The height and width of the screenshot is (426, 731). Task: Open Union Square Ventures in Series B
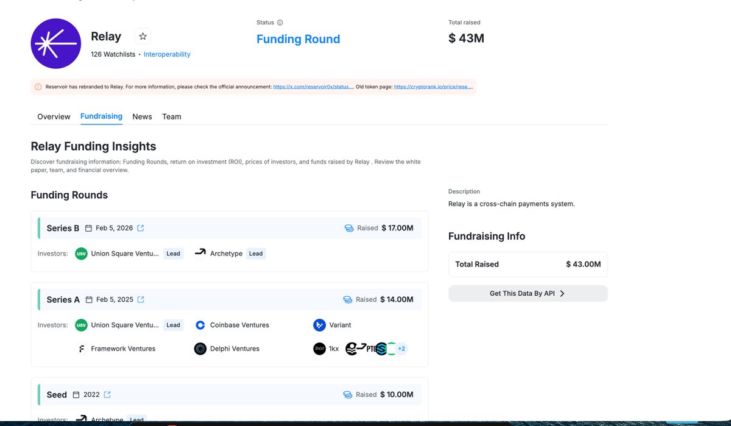click(x=125, y=254)
